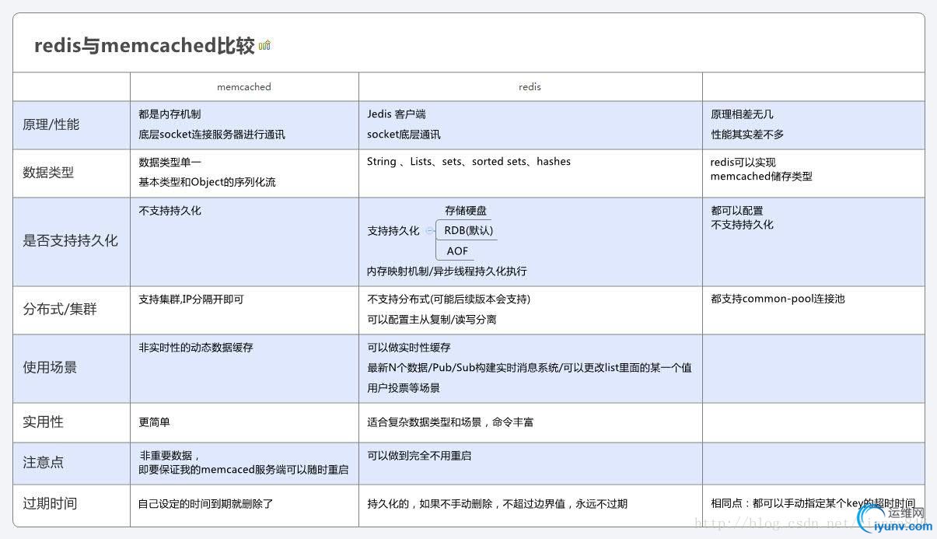
Task: Select the 是否支持持久化 row label
Action: [x=71, y=241]
